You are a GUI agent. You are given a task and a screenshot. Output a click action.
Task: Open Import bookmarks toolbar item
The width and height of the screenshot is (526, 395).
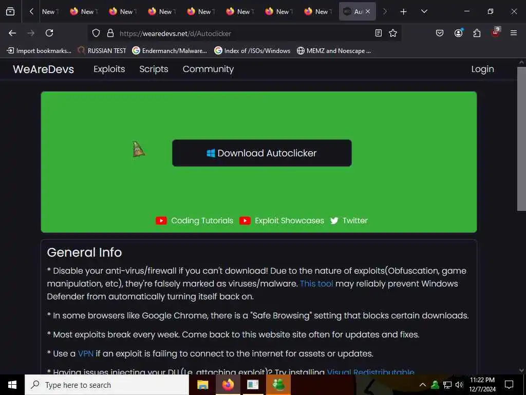(x=39, y=51)
